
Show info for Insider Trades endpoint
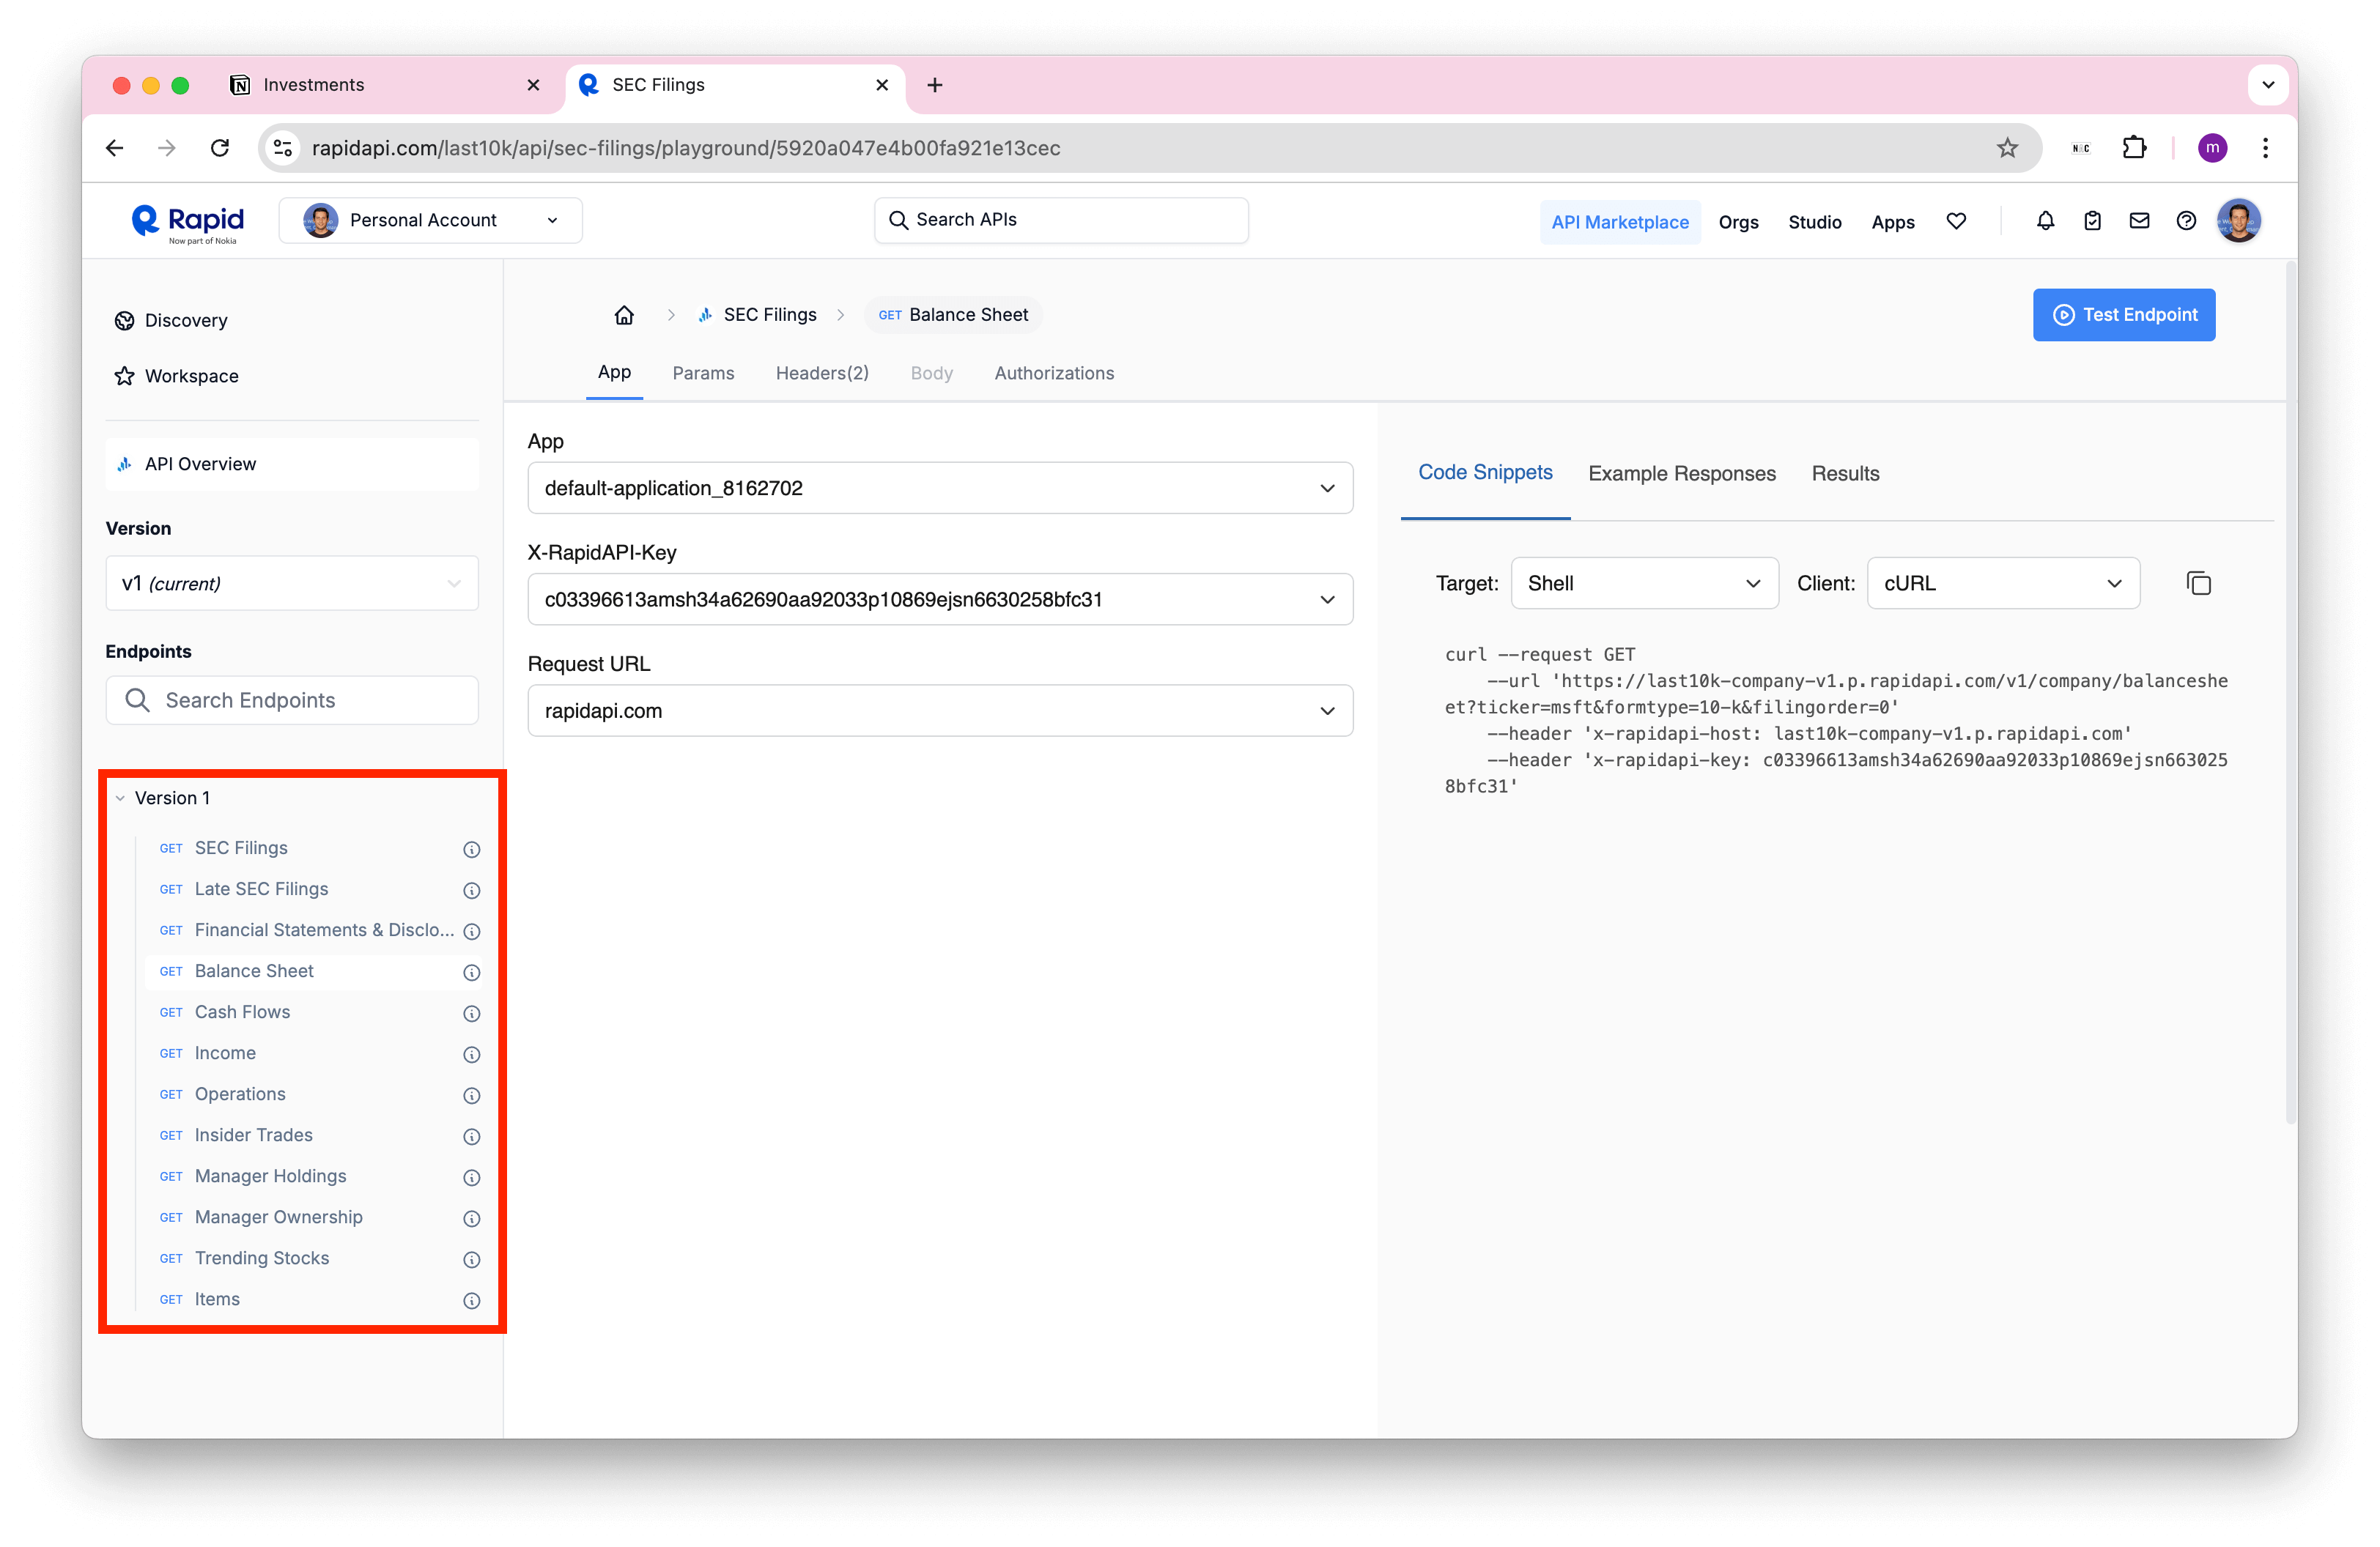click(472, 1136)
